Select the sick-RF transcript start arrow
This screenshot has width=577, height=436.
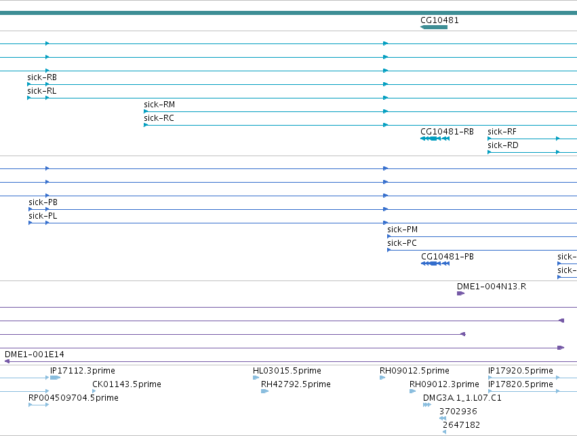pyautogui.click(x=490, y=139)
